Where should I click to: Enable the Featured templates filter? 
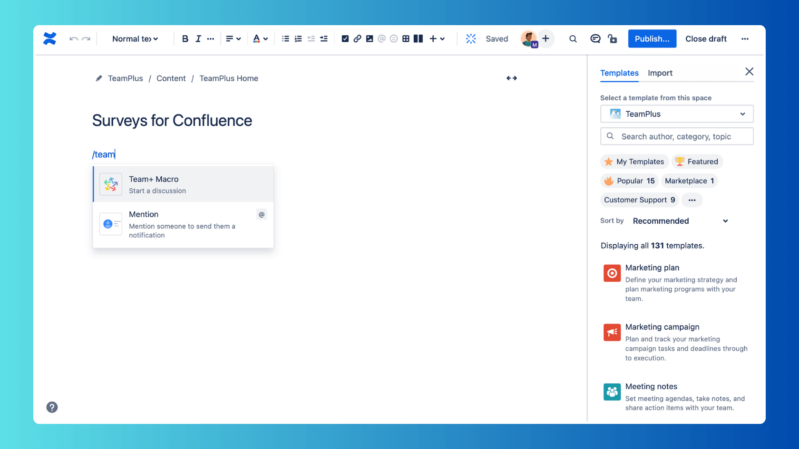(x=697, y=162)
